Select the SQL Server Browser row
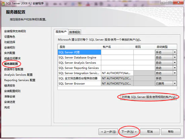 click(x=79, y=84)
